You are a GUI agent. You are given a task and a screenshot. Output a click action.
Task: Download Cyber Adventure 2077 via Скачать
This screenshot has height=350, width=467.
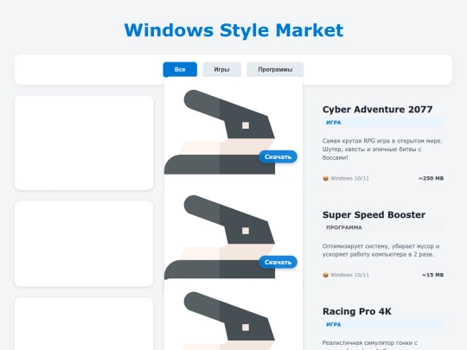[278, 156]
